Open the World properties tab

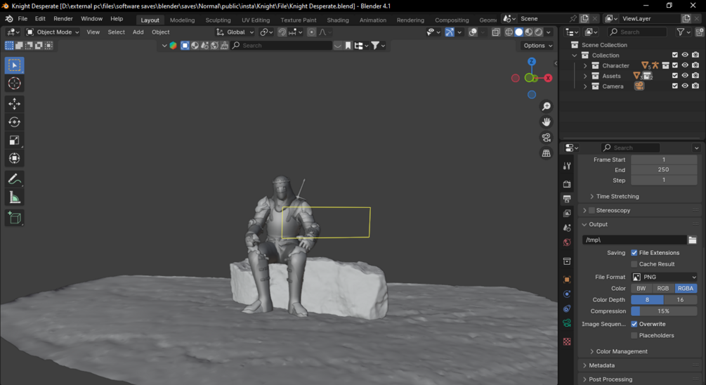567,242
